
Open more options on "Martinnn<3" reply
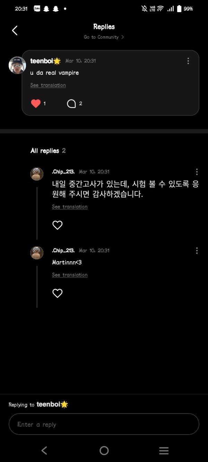[x=197, y=251]
